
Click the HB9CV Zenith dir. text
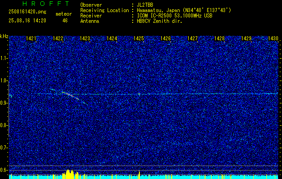160,21
